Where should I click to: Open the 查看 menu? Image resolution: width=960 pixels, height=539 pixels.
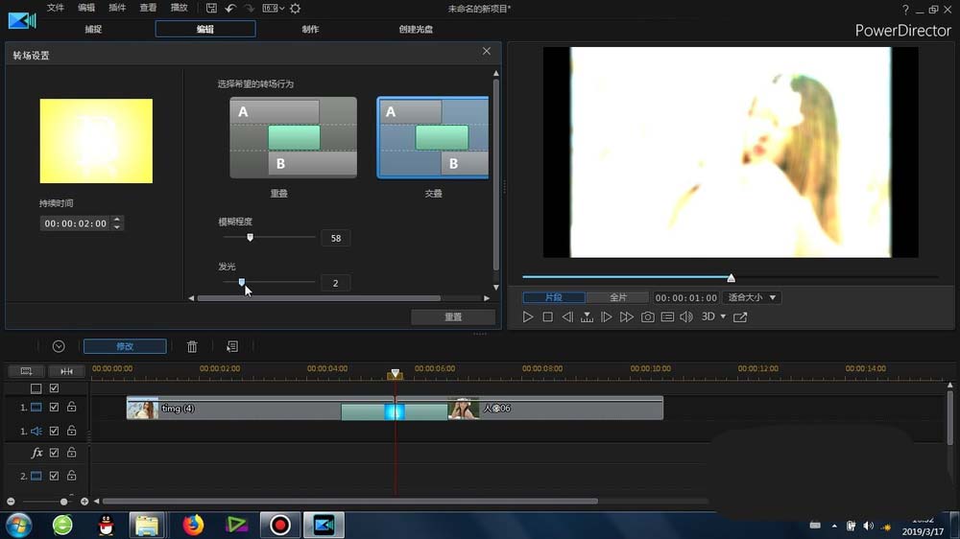(148, 8)
